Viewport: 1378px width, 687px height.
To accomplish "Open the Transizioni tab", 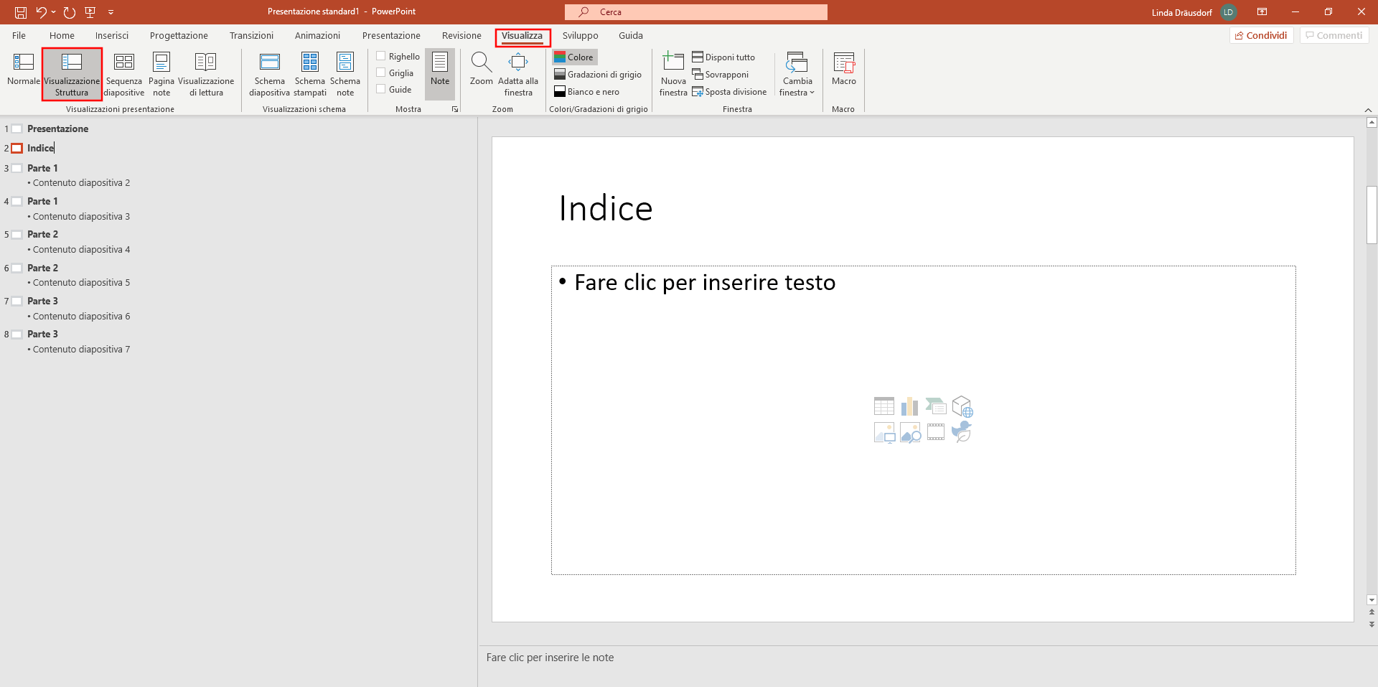I will 251,35.
